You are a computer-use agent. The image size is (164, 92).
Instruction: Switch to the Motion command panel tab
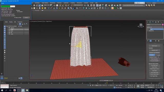click(x=156, y=22)
